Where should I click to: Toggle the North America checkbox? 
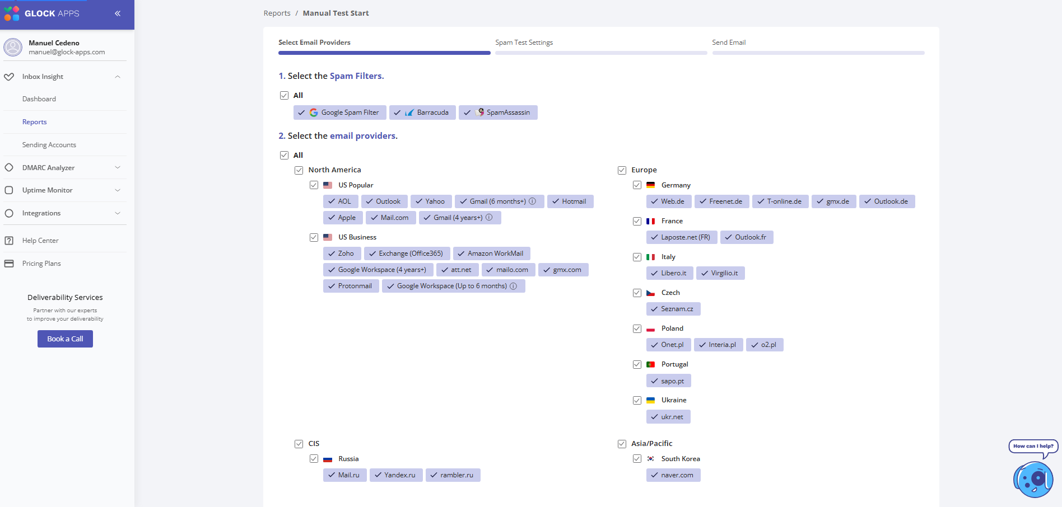299,170
